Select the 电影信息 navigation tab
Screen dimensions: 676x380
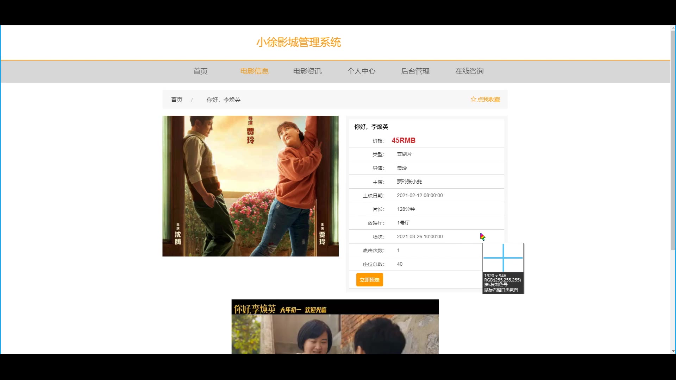point(254,71)
